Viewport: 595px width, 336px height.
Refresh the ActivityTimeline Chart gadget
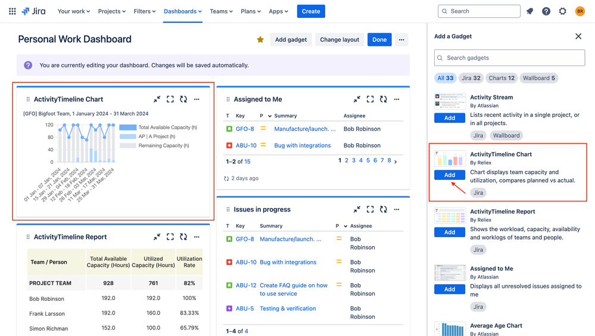[x=183, y=99]
